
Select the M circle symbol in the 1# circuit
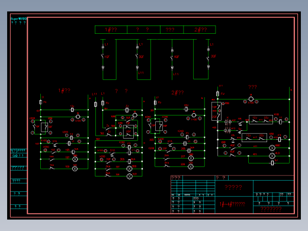(x=78, y=117)
